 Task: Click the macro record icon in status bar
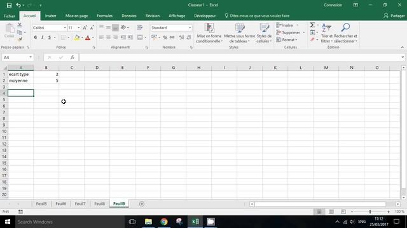[x=20, y=212]
